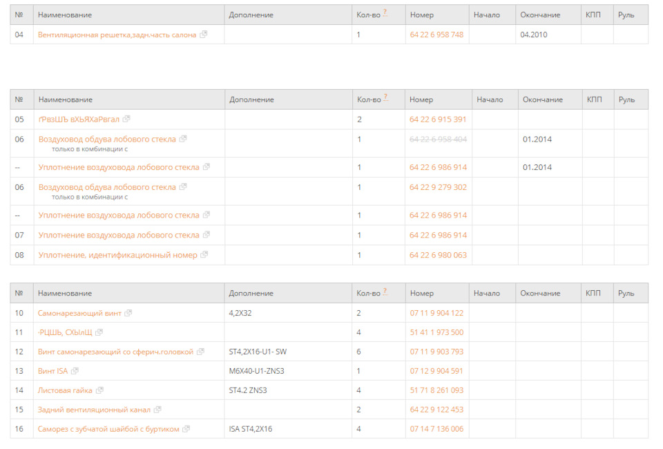Open the popup icon beside Листовая гайка
The image size is (663, 449).
point(99,390)
